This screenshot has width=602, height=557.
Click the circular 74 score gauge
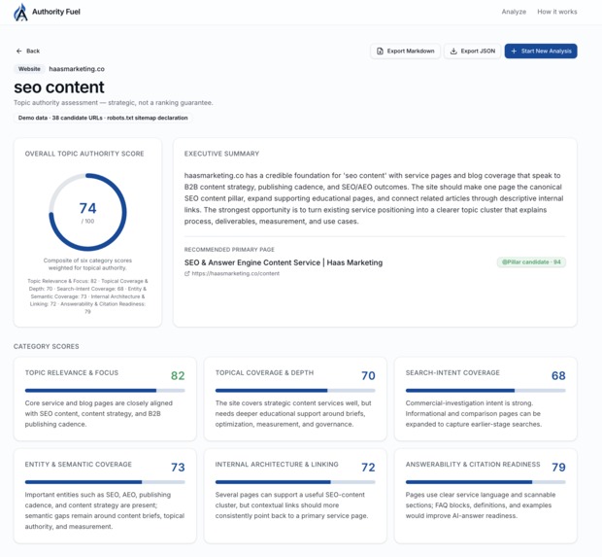click(87, 212)
